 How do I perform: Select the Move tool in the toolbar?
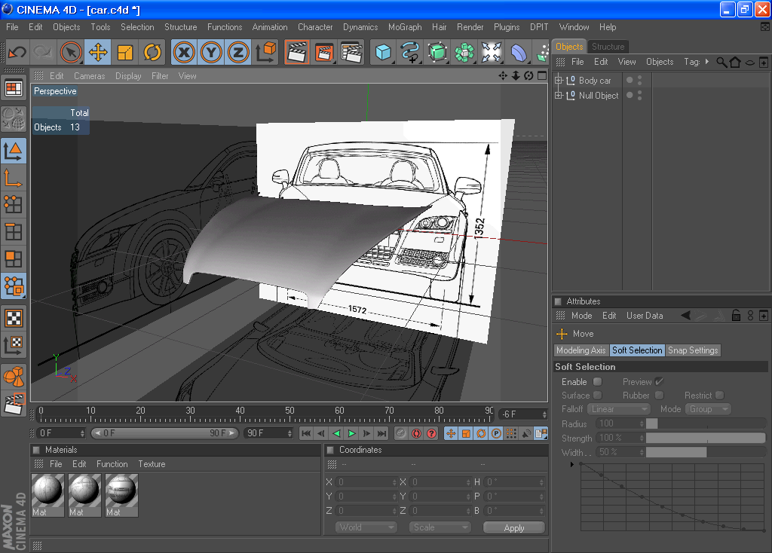[x=97, y=52]
